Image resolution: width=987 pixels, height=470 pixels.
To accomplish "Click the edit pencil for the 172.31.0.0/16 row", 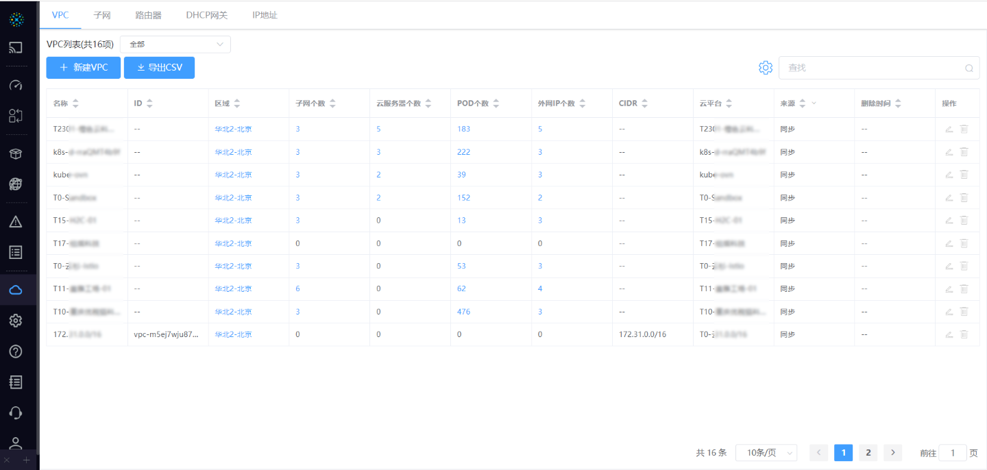I will pyautogui.click(x=949, y=334).
